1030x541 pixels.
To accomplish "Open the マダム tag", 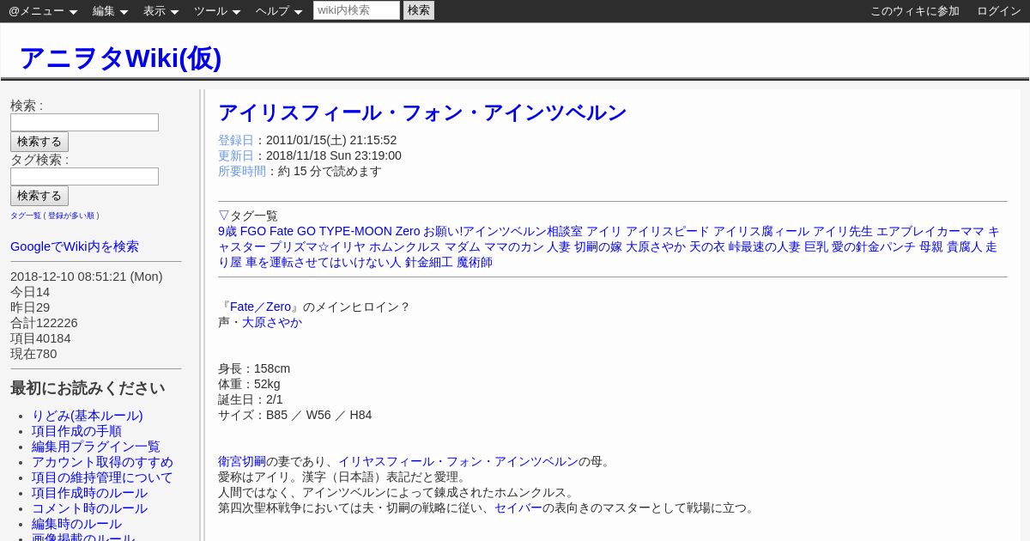I will pos(463,246).
